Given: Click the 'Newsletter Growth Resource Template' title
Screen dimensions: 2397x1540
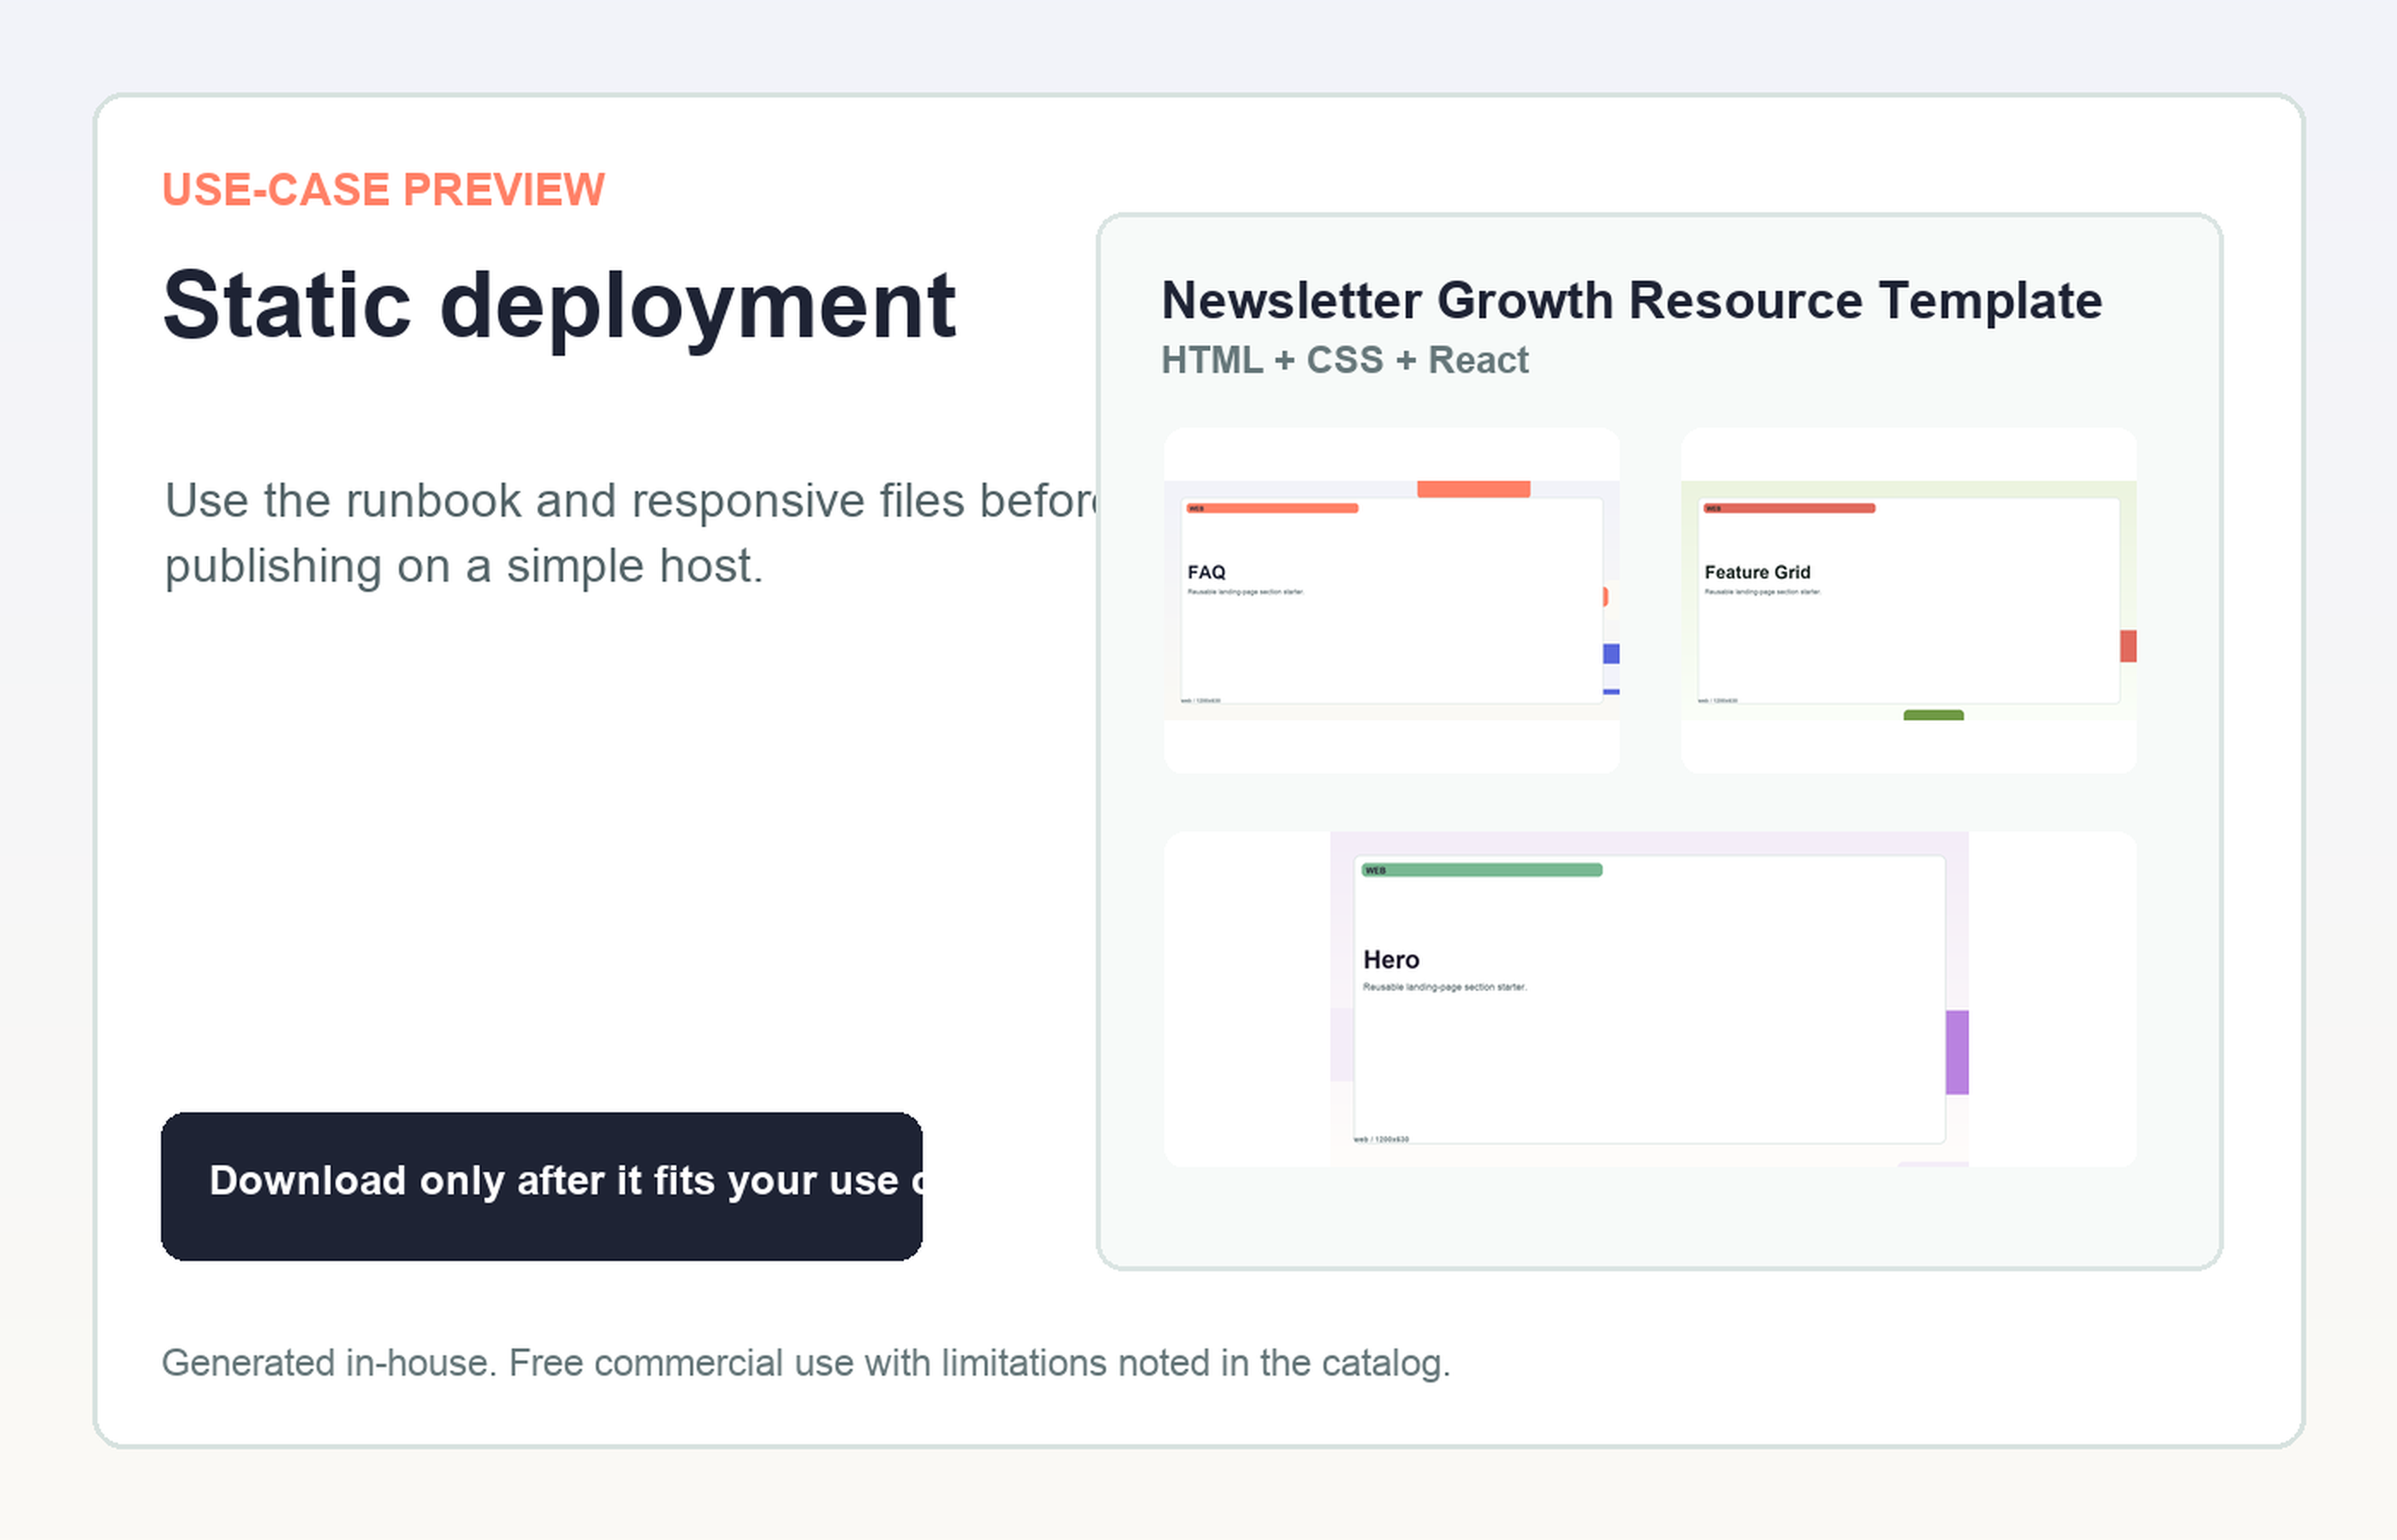Looking at the screenshot, I should coord(1632,301).
